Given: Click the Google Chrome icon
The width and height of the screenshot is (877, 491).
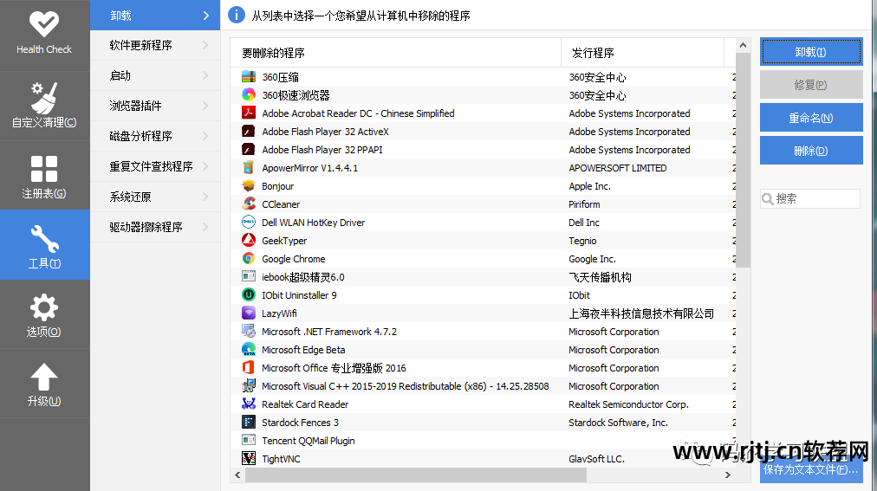Looking at the screenshot, I should coord(249,259).
